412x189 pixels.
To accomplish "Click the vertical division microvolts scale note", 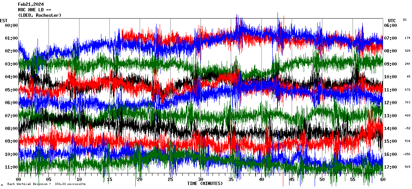I will click(46, 184).
